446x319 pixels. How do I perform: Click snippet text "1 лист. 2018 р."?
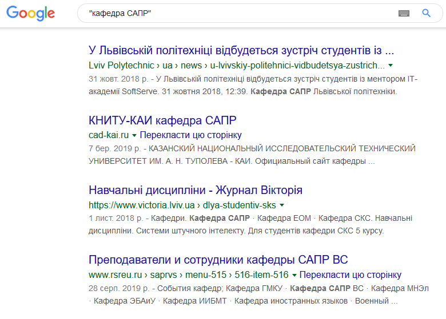tap(116, 218)
